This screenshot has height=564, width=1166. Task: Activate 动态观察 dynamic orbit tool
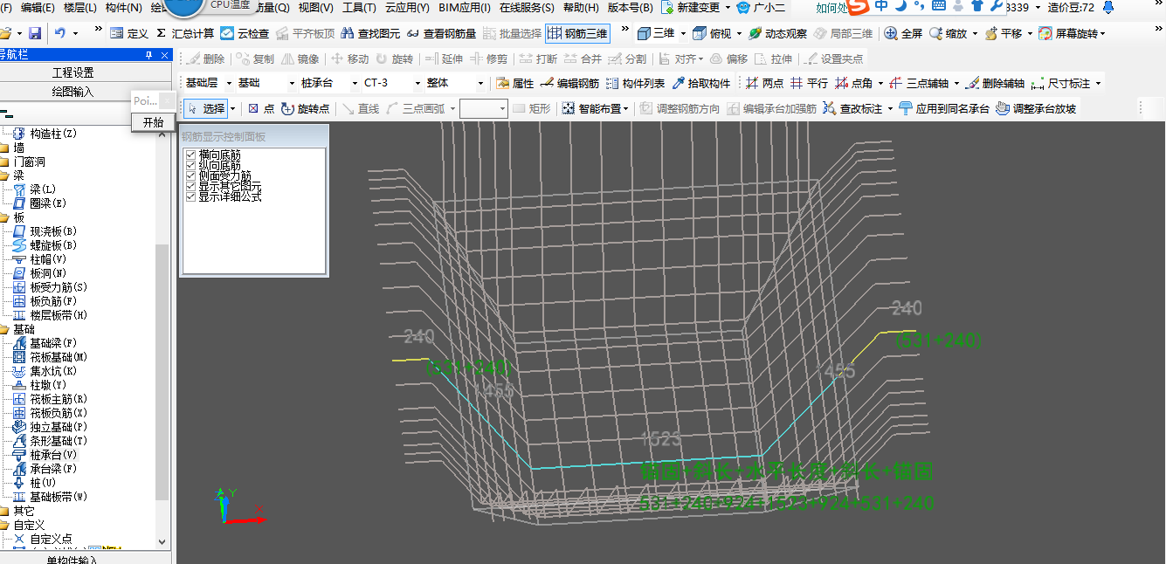[776, 34]
